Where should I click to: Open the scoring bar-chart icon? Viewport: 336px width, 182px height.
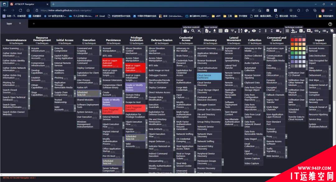(x=301, y=31)
